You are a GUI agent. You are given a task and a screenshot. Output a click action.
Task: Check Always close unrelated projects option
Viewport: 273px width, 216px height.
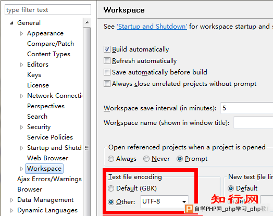pos(107,83)
